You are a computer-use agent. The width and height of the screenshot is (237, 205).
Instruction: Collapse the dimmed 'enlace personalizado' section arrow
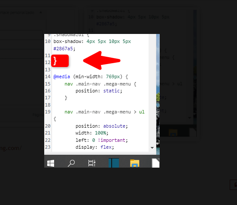coord(41,12)
